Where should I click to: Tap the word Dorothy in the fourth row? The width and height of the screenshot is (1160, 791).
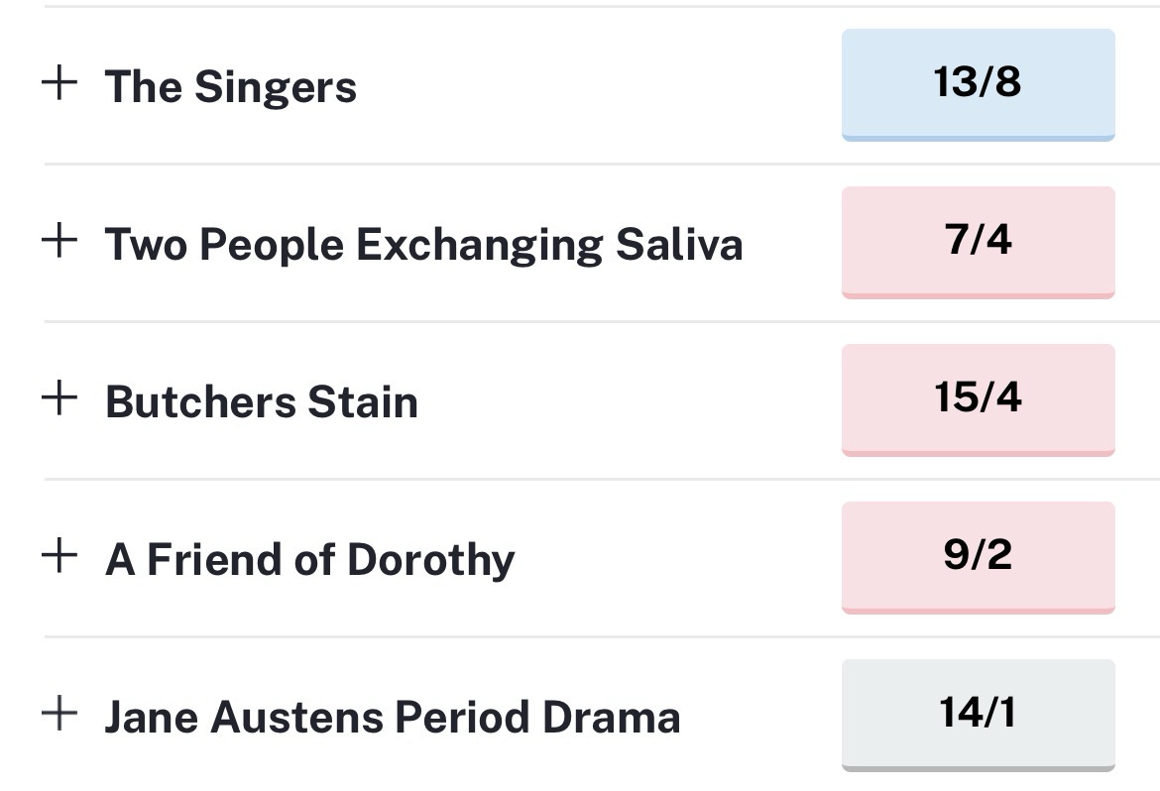pos(431,560)
